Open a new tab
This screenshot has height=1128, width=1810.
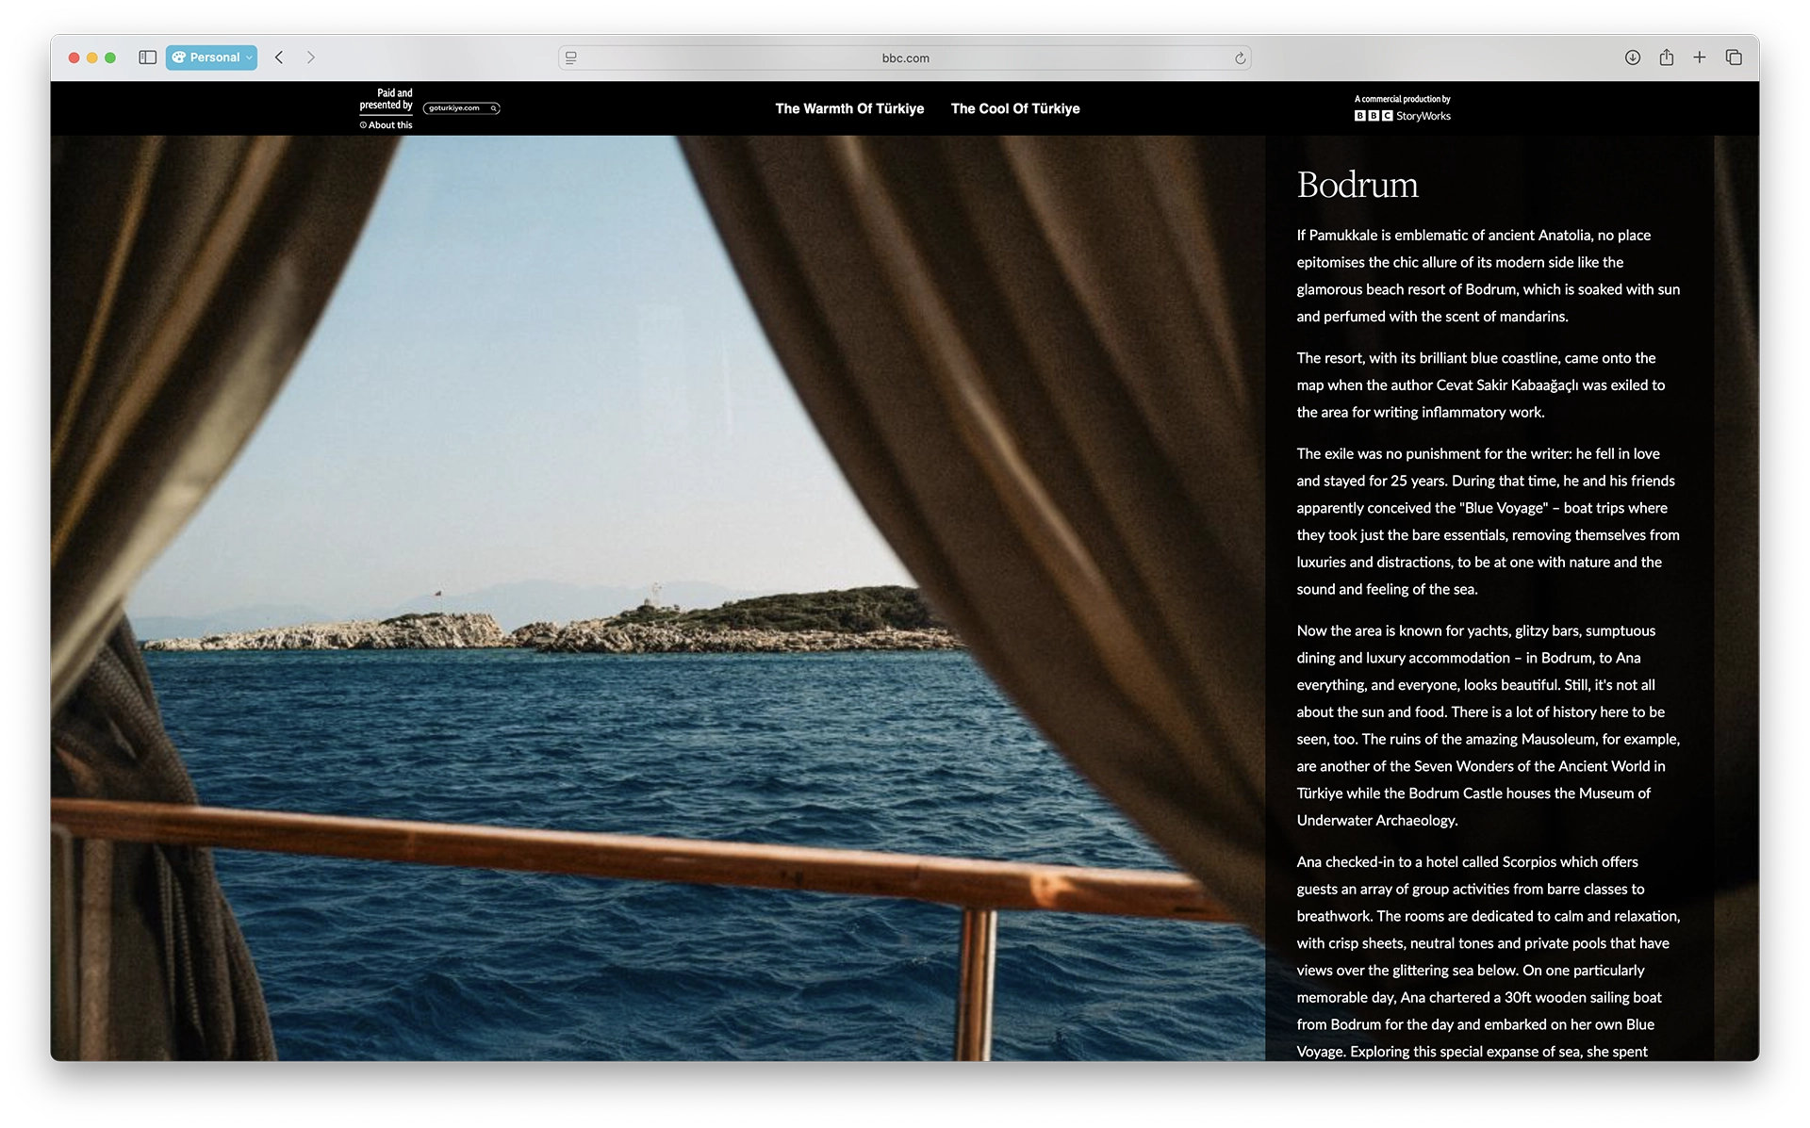click(x=1700, y=57)
